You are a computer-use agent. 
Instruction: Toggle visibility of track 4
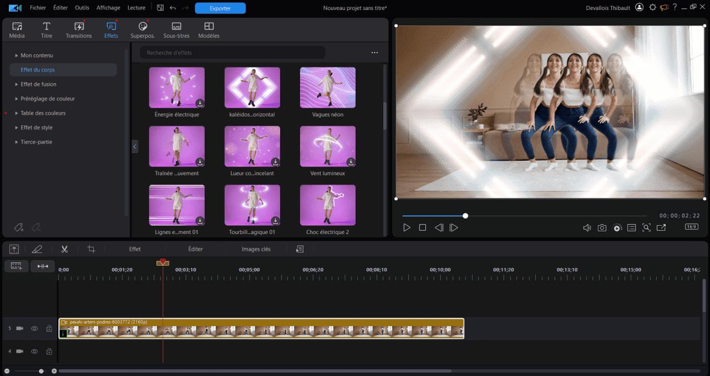pos(34,352)
